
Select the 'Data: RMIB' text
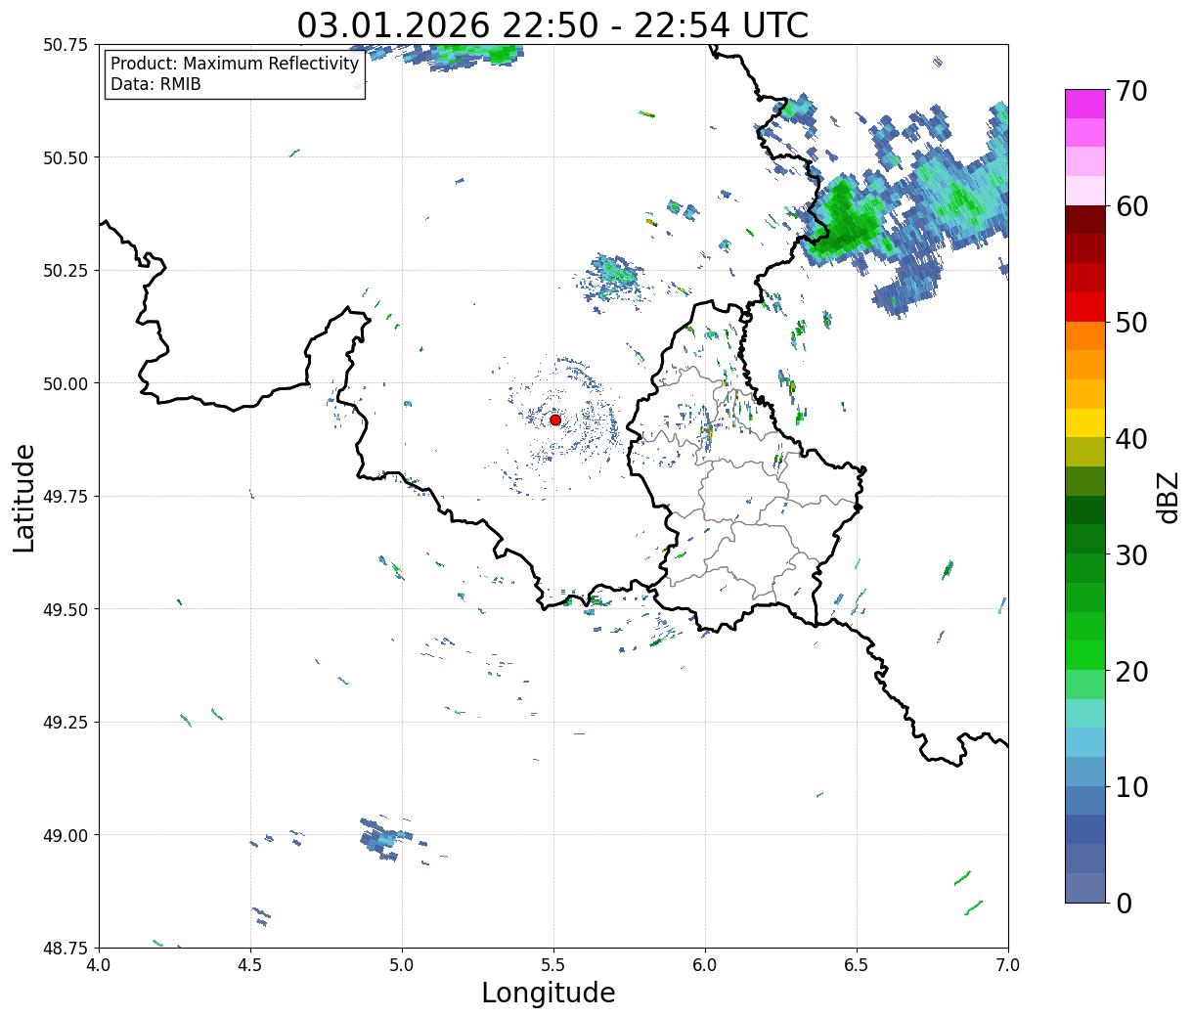[x=155, y=85]
